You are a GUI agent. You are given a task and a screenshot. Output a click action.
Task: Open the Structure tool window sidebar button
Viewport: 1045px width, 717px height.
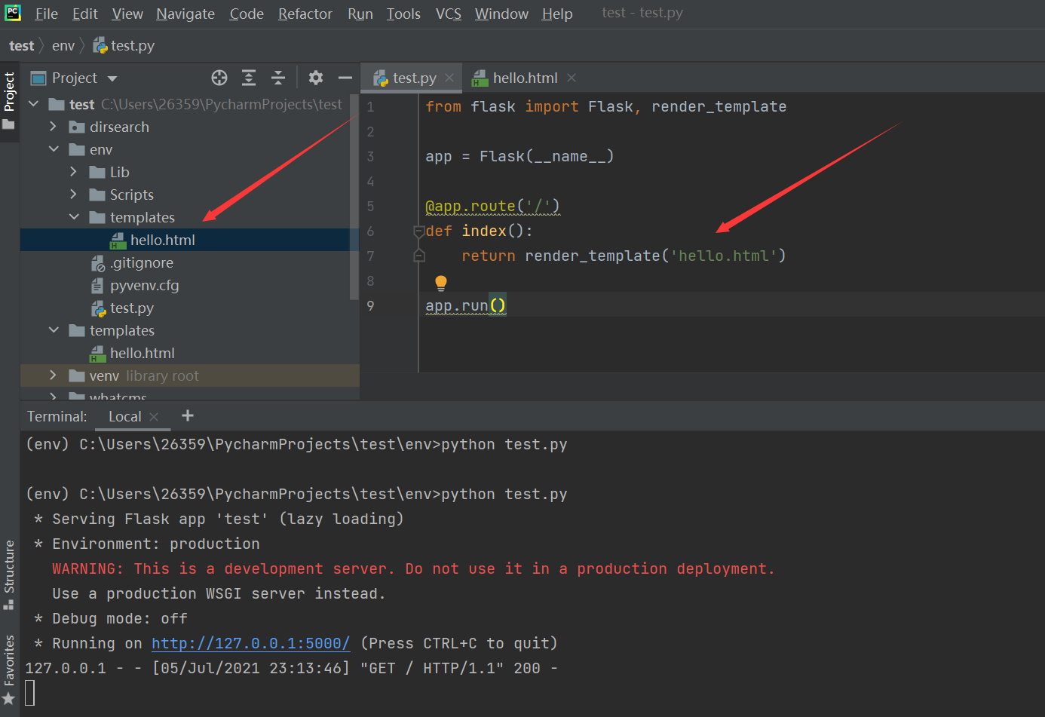[x=9, y=575]
